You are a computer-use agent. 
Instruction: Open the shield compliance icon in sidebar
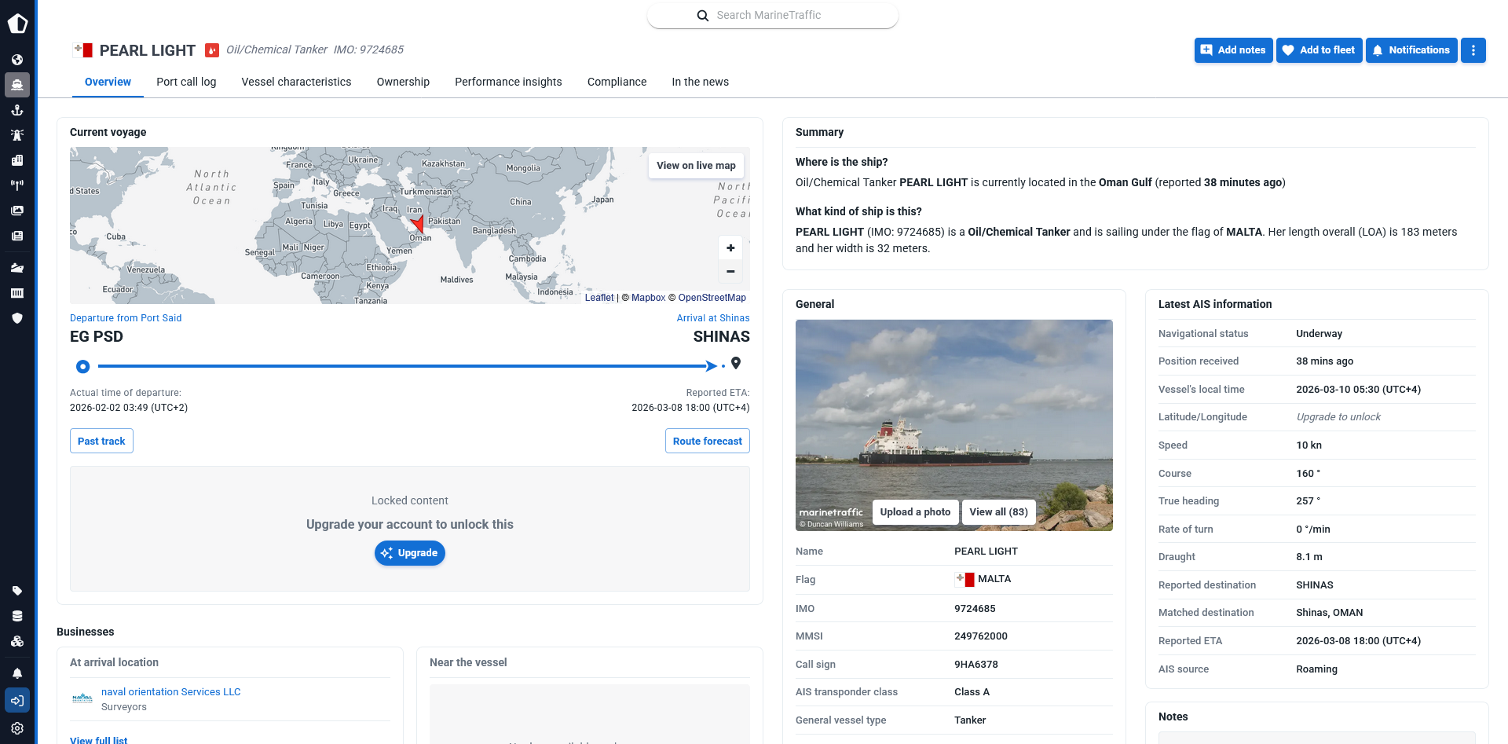17,318
